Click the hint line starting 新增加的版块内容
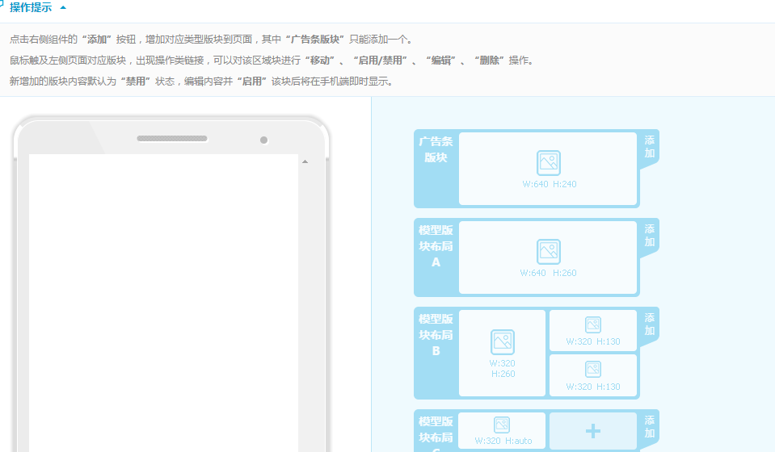The height and width of the screenshot is (452, 775). pos(202,82)
